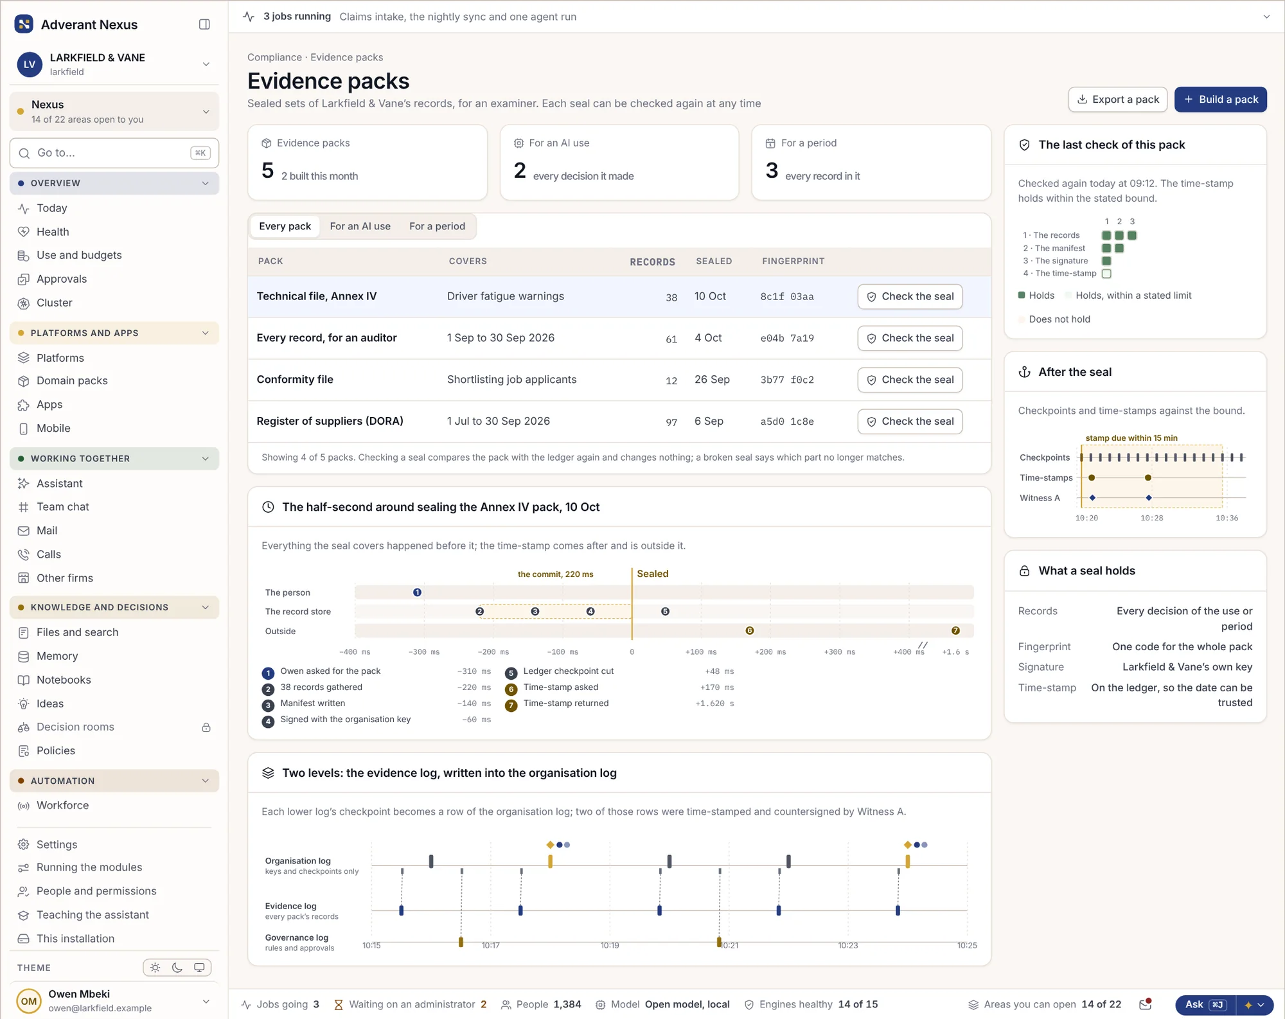Open the Assistant sparkle icon
This screenshot has height=1019, width=1285.
[24, 484]
